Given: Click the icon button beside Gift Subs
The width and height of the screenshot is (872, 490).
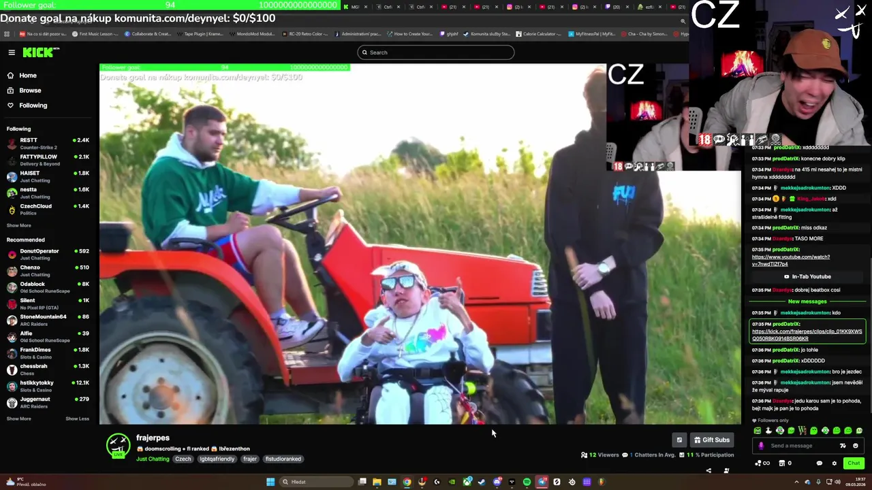Looking at the screenshot, I should click(679, 440).
